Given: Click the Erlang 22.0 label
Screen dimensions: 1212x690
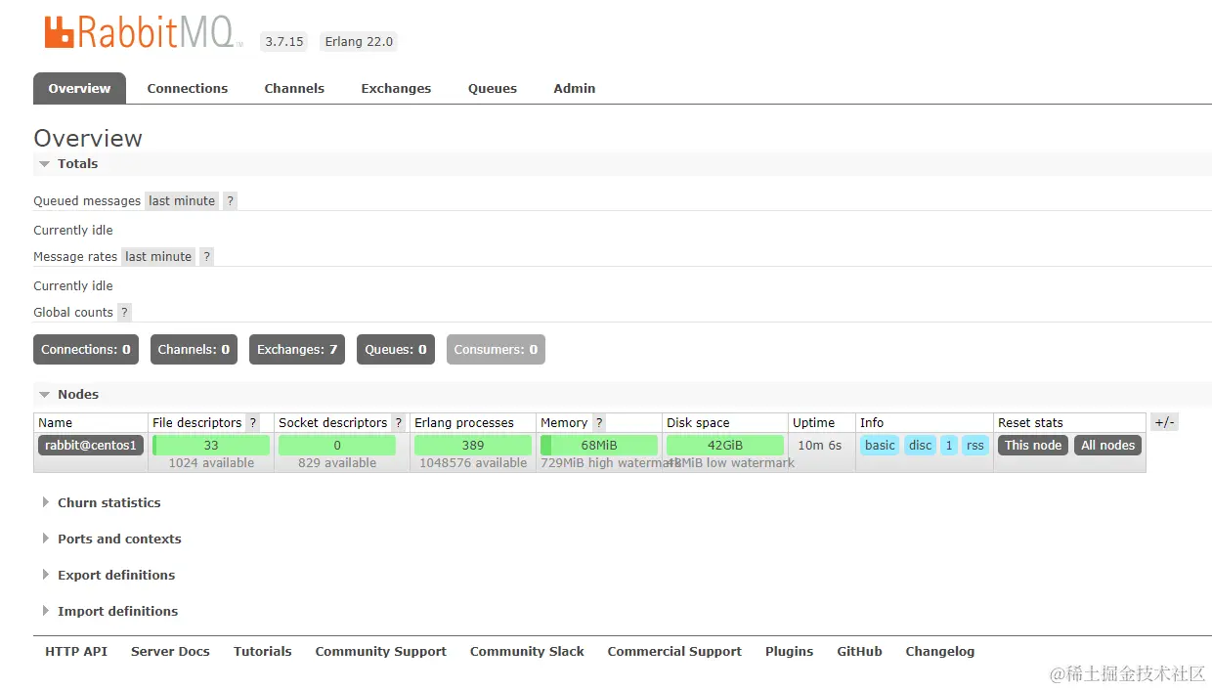Looking at the screenshot, I should coord(359,42).
